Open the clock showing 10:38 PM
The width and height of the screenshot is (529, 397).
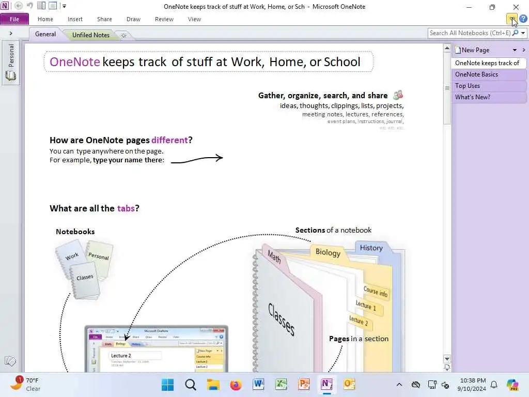(472, 385)
